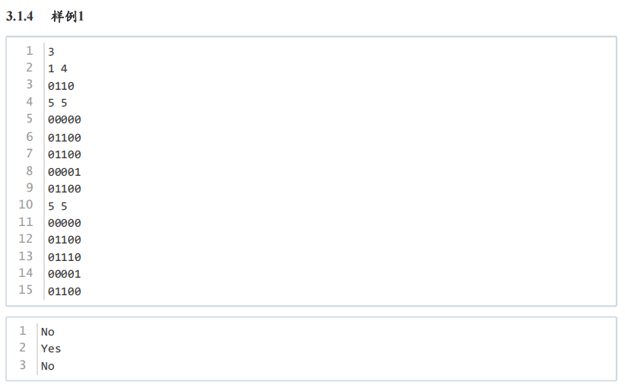The image size is (625, 385).
Task: Click '00001' on line 8
Action: 64,172
